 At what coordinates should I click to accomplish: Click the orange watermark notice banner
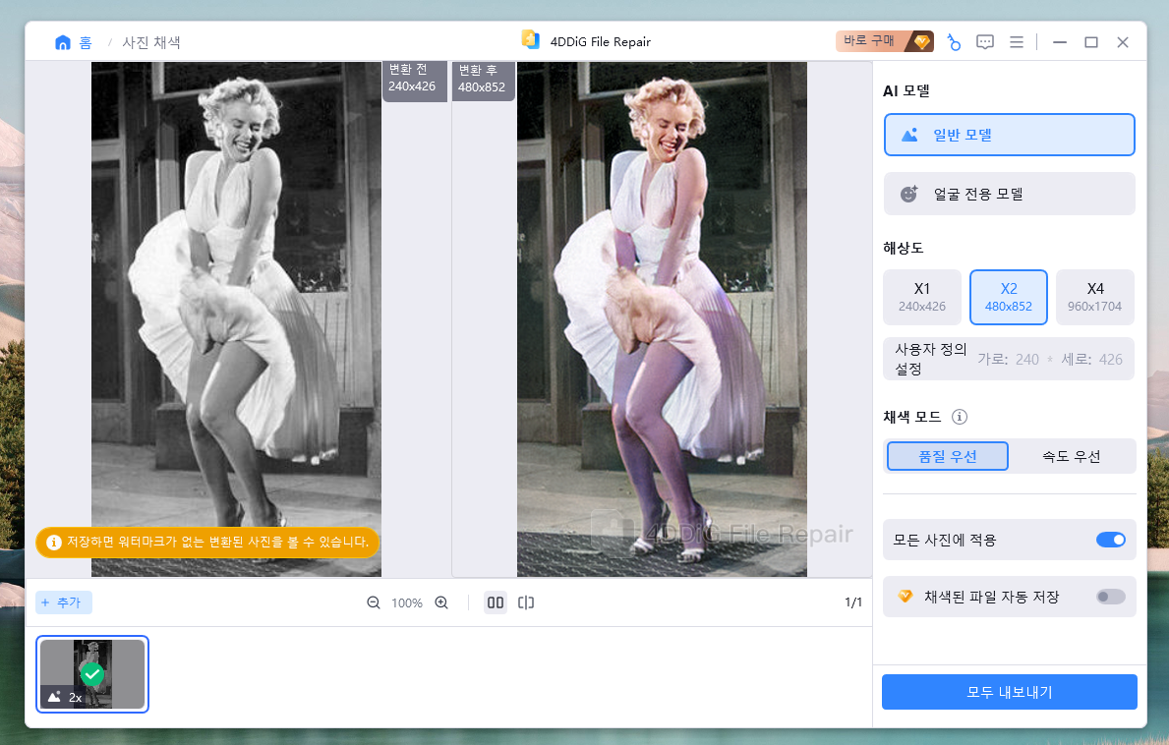(207, 542)
